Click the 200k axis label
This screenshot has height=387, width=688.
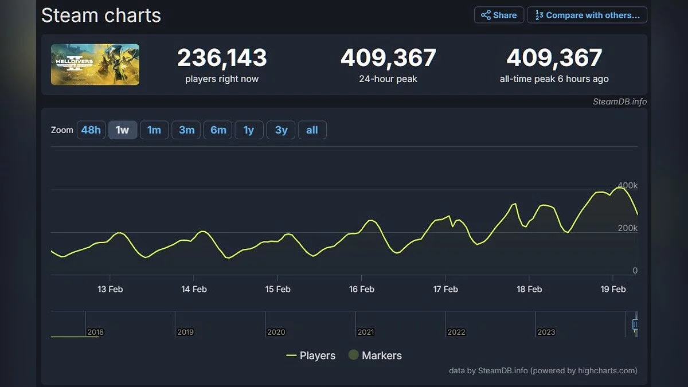click(x=627, y=228)
